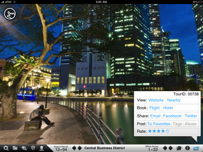
Task: Click the Search Result 13 of 94 counter
Action: (x=61, y=148)
